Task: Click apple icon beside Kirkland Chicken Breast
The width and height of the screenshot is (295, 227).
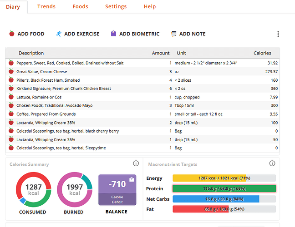Action: point(11,88)
